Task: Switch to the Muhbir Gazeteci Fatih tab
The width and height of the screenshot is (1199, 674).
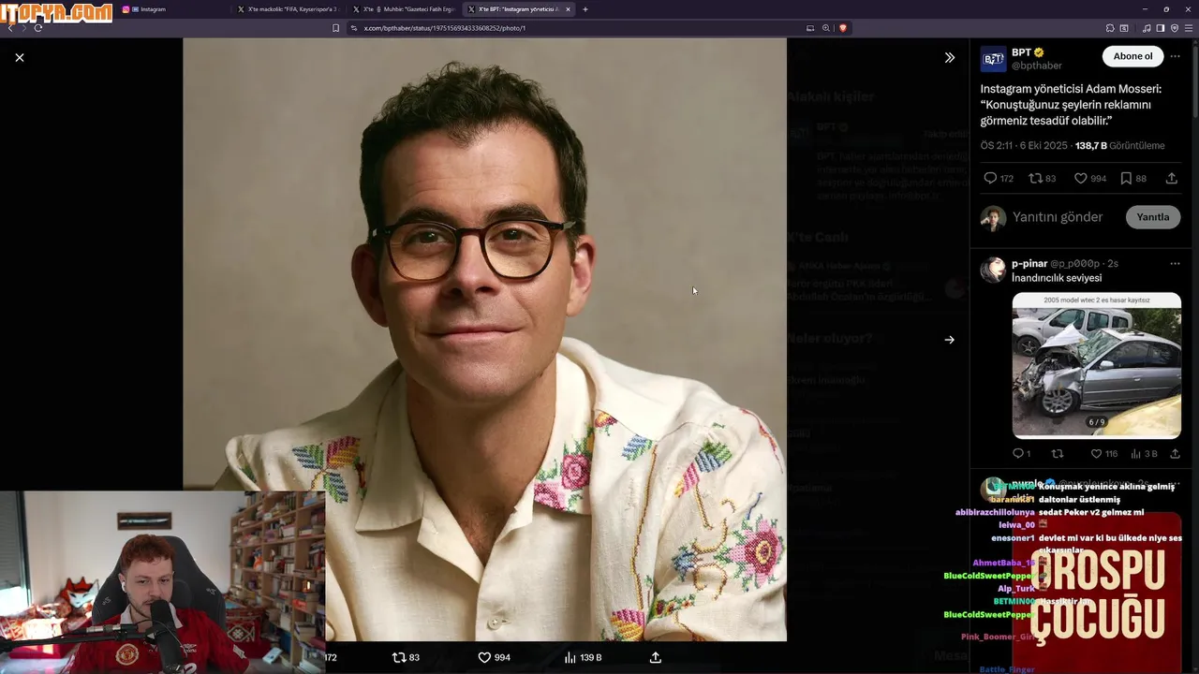Action: coord(404,9)
